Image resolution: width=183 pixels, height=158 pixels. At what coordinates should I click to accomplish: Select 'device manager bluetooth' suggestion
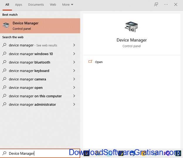[x=30, y=62]
